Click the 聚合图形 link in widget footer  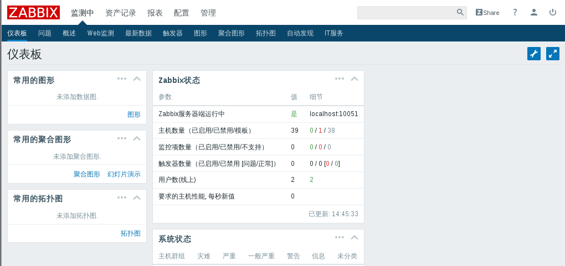click(x=87, y=174)
